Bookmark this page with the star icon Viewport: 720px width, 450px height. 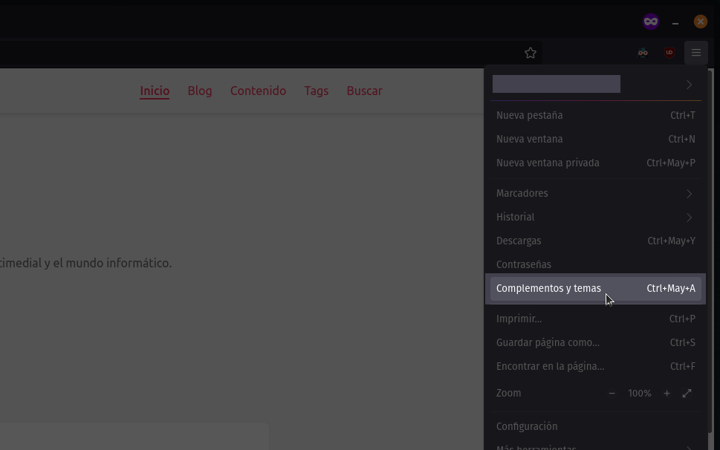pyautogui.click(x=530, y=53)
